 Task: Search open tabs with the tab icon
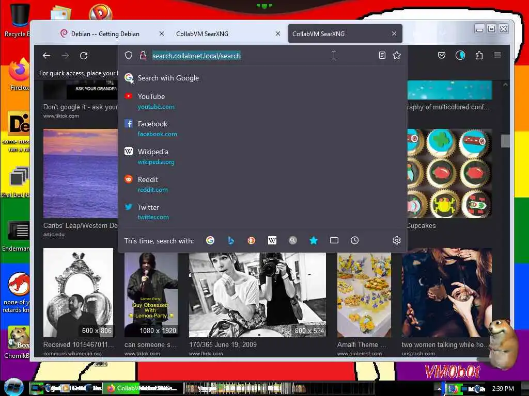coord(334,240)
